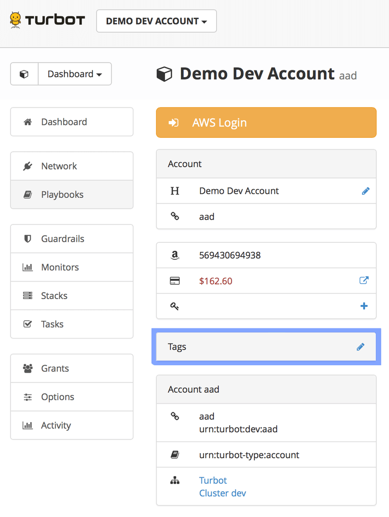Click the credit card icon beside $162.60
This screenshot has width=389, height=517.
[x=175, y=281]
